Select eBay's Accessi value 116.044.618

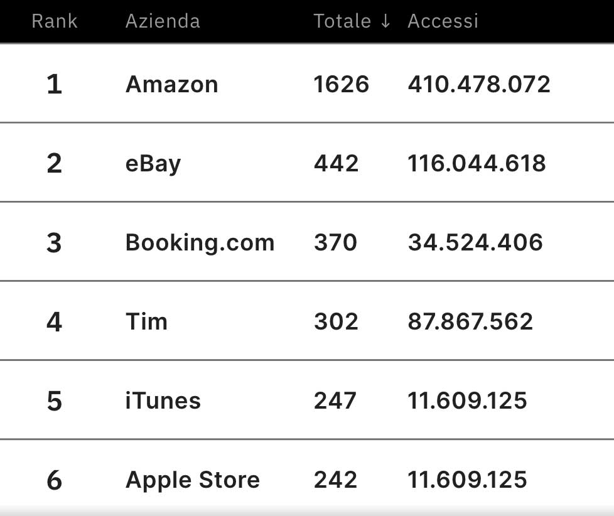coord(478,163)
